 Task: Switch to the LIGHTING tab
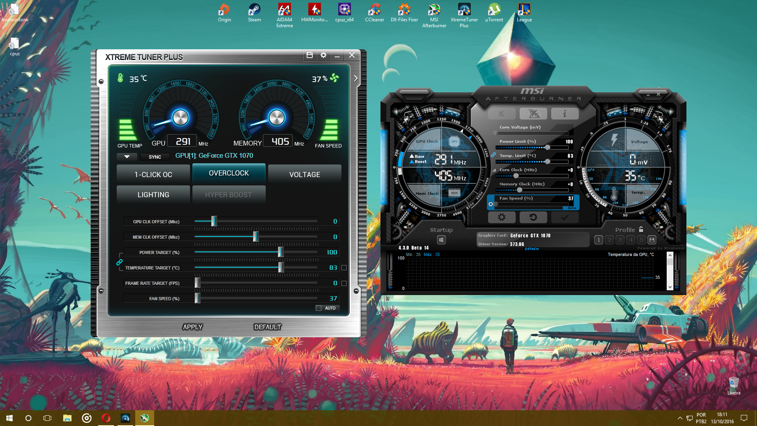[153, 195]
